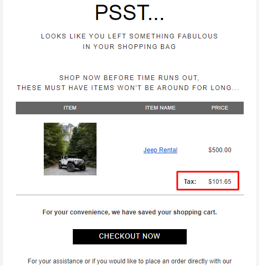Click the IN YOUR SHOPPING BAG line
This screenshot has width=259, height=266.
[129, 47]
